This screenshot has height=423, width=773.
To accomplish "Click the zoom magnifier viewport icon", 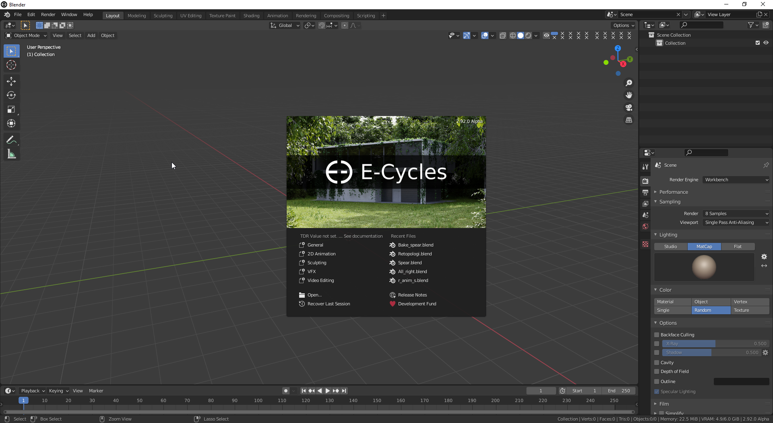I will click(x=629, y=83).
